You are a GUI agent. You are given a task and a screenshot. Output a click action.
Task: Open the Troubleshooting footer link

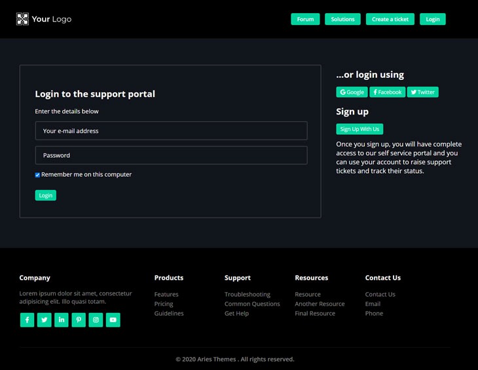point(247,295)
